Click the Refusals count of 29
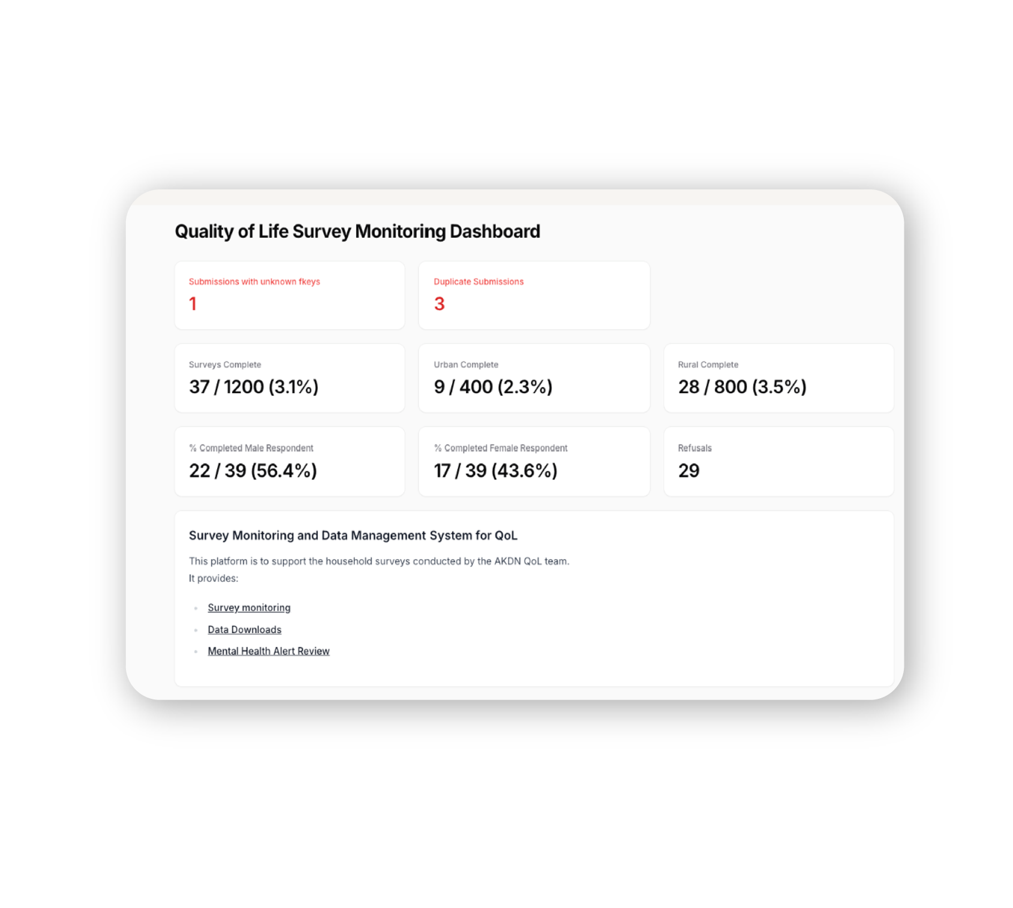Image resolution: width=1013 pixels, height=908 pixels. pyautogui.click(x=689, y=470)
